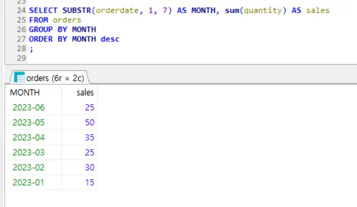Select the 2023-02 month cell

click(x=34, y=167)
